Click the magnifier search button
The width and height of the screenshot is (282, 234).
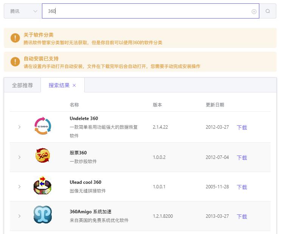[268, 11]
